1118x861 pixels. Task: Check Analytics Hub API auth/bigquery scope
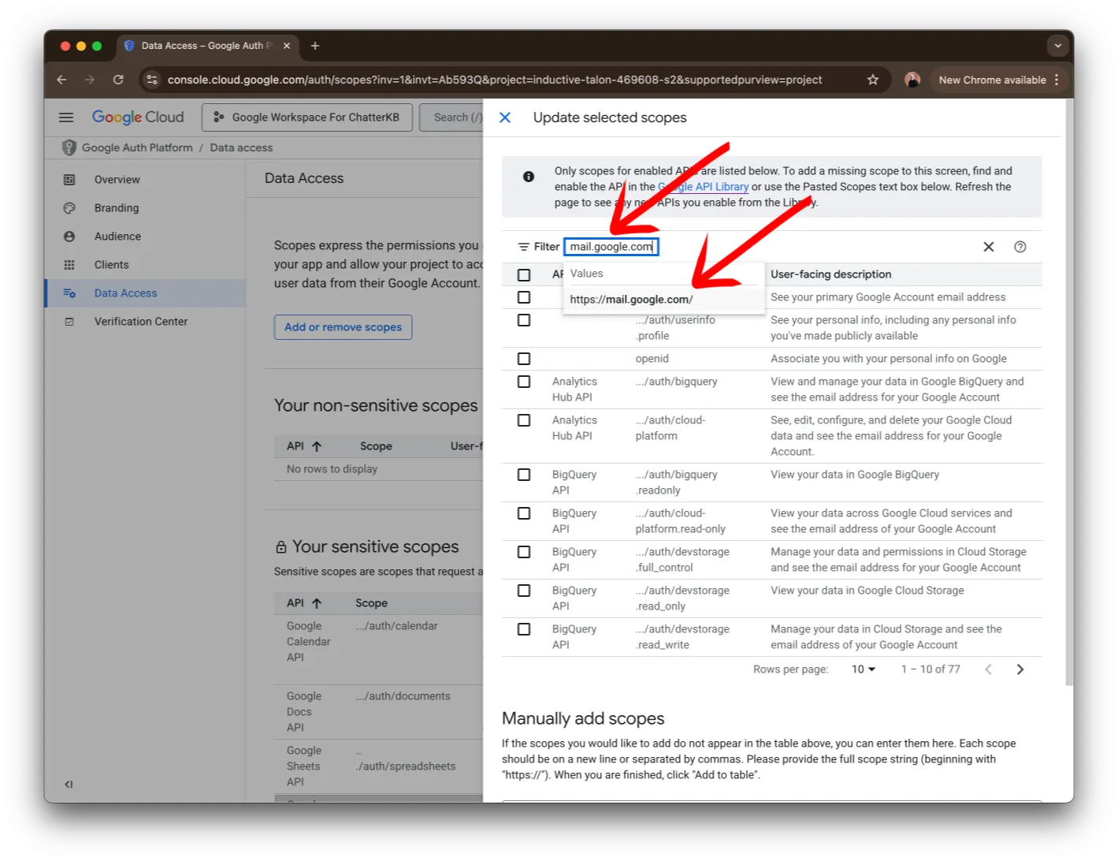coord(524,382)
